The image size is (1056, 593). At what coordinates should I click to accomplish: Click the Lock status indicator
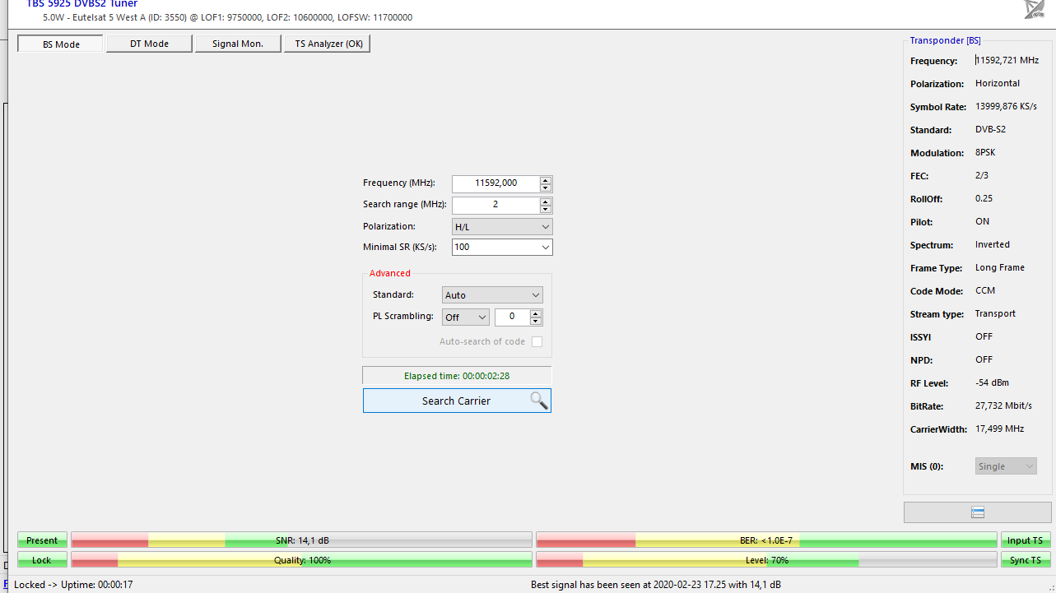pyautogui.click(x=42, y=560)
